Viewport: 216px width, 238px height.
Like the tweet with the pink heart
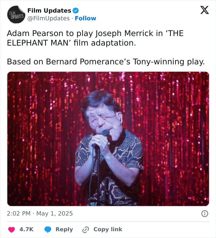pos(11,229)
